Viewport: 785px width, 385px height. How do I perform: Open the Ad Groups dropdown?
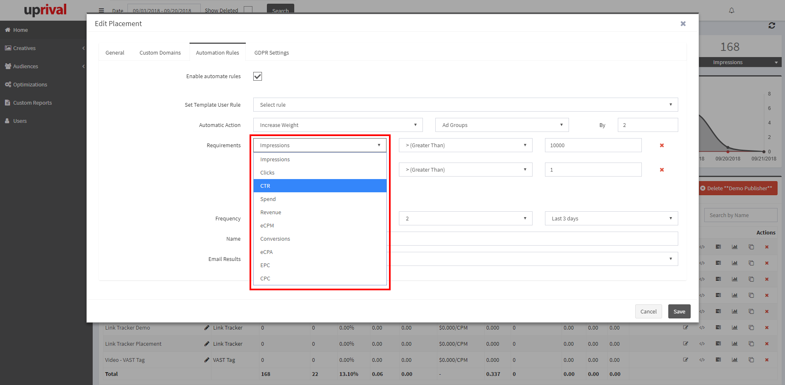[x=502, y=125]
